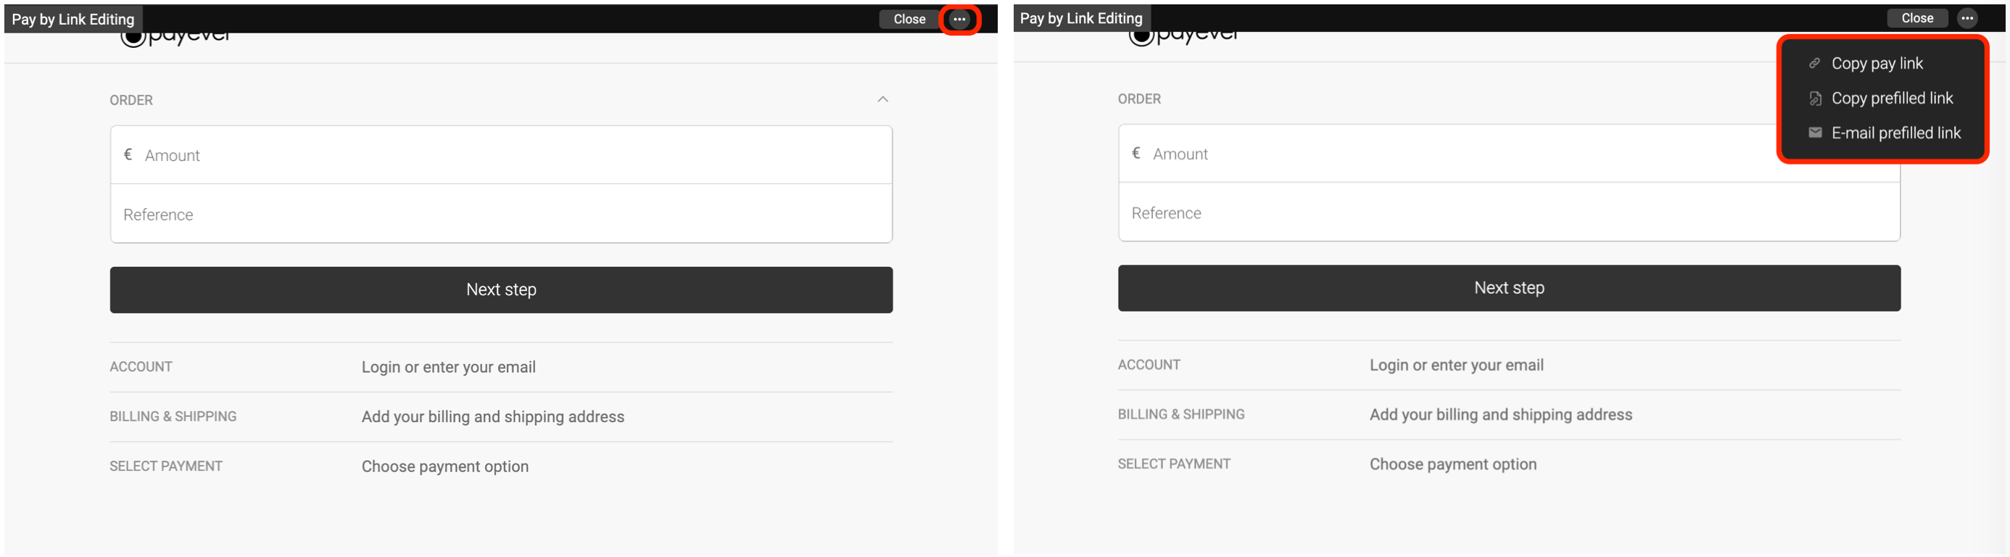
Task: Click 'Pay by Link Editing' title in right panel
Action: point(1080,18)
